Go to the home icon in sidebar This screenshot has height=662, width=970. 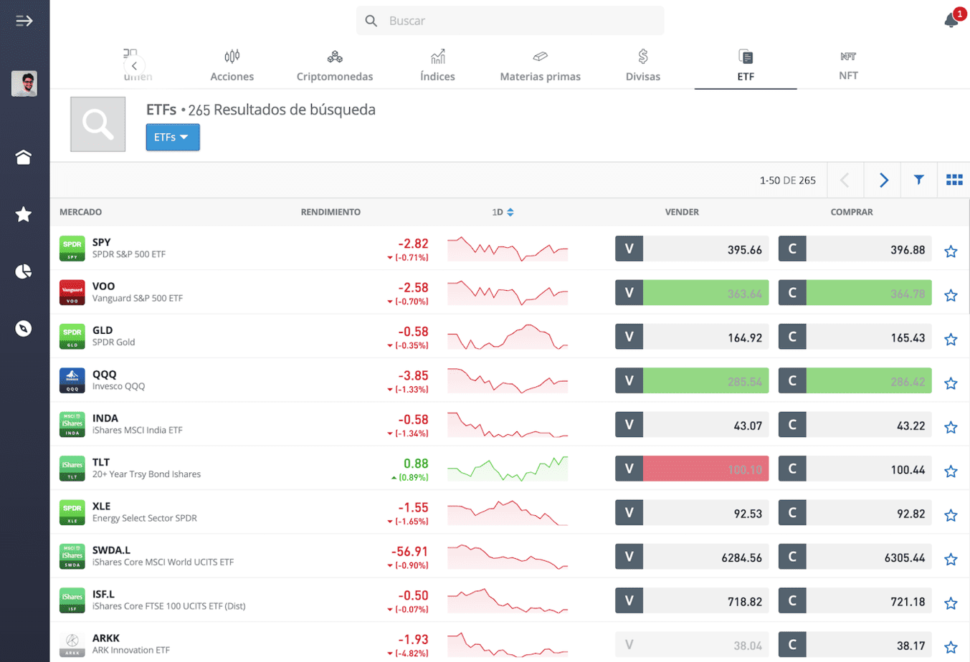[x=24, y=157]
